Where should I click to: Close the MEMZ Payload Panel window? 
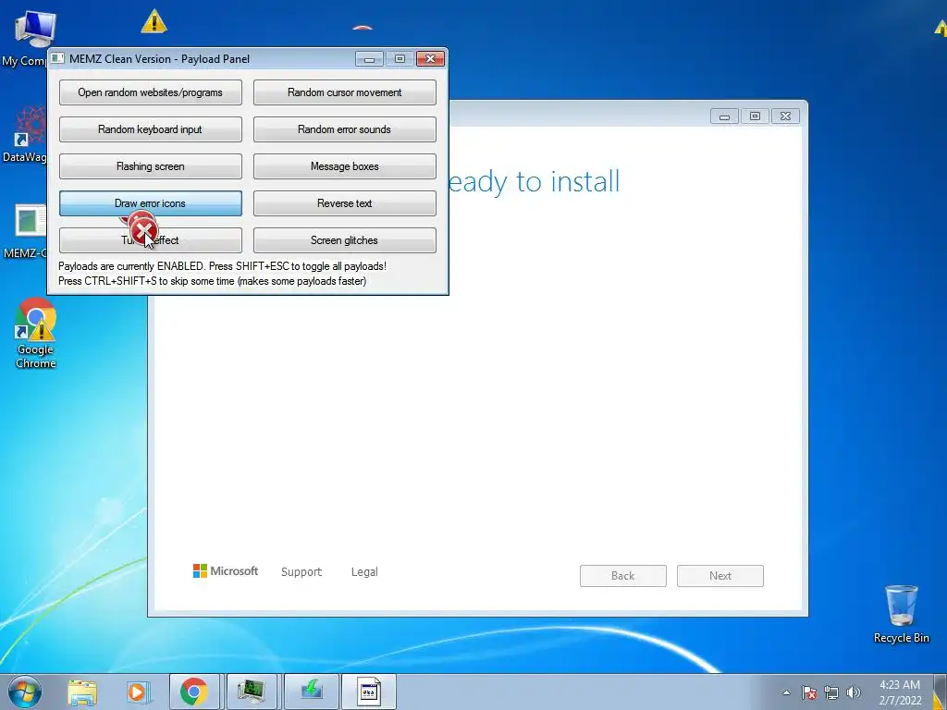(431, 58)
